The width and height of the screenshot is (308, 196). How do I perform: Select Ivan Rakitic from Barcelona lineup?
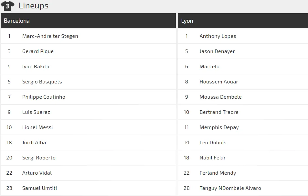tap(36, 67)
